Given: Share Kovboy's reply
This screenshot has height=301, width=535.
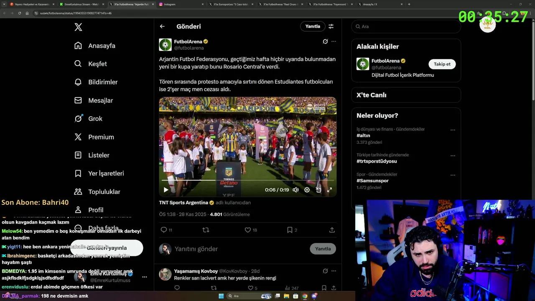Looking at the screenshot, I should click(x=334, y=288).
